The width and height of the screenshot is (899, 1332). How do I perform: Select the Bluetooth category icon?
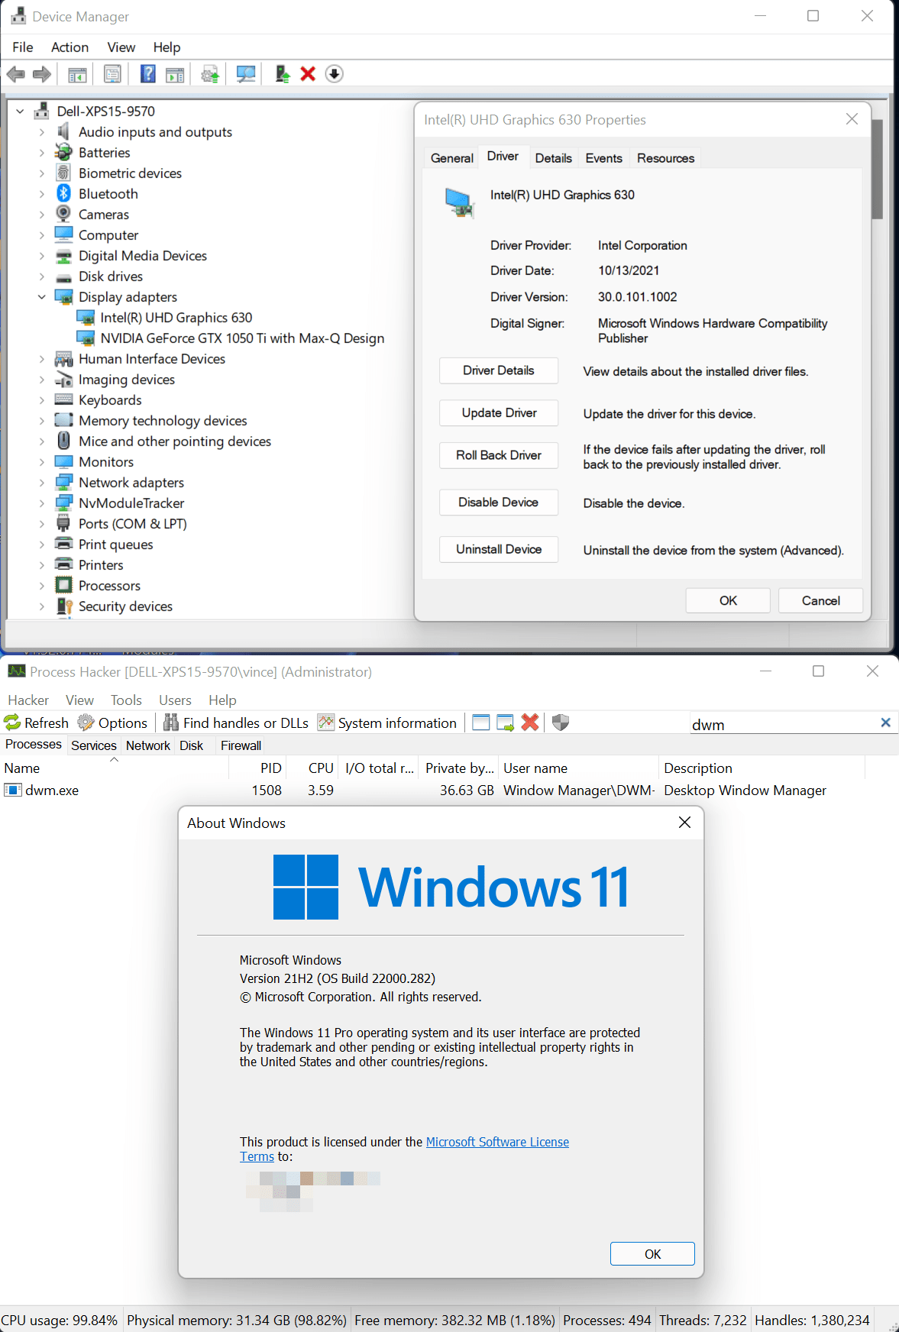point(64,193)
